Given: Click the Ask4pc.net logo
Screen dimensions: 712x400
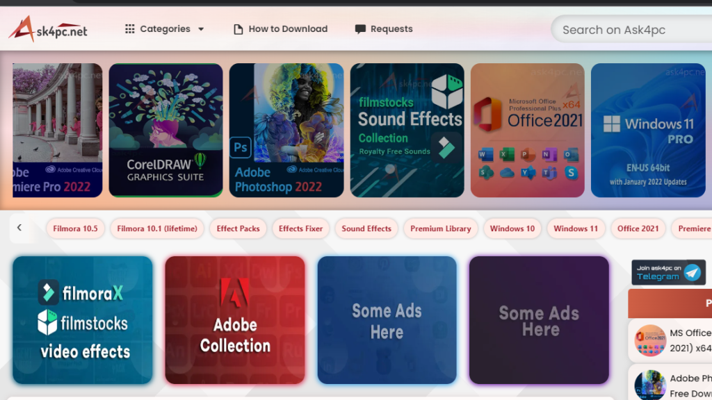Looking at the screenshot, I should (x=48, y=29).
